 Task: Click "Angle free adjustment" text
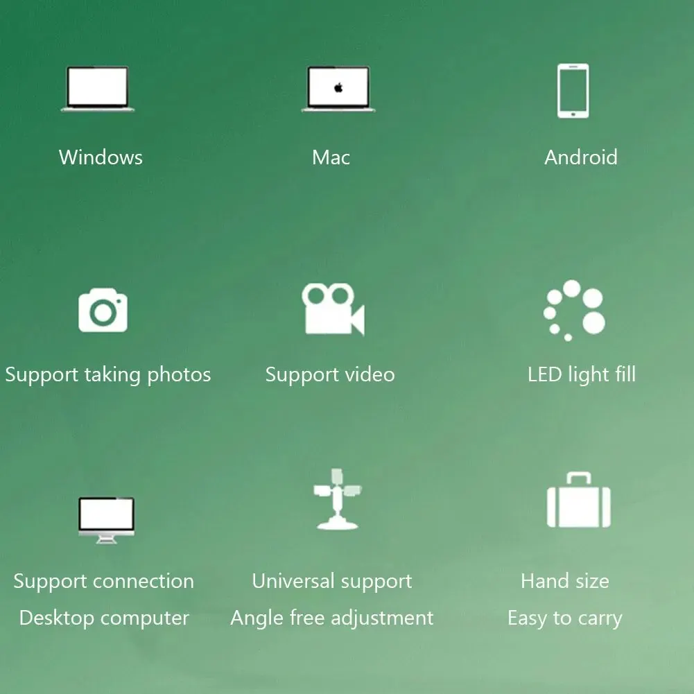coord(332,618)
